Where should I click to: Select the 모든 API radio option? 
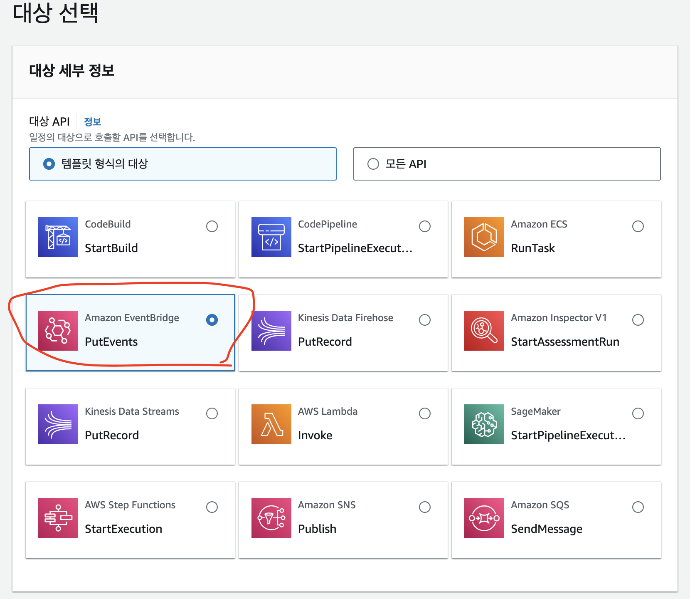pos(373,164)
